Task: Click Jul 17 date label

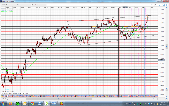Action: 153,7
